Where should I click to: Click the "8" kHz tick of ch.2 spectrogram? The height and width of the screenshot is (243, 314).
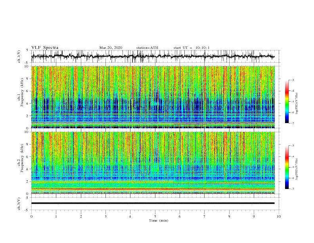click(x=28, y=145)
